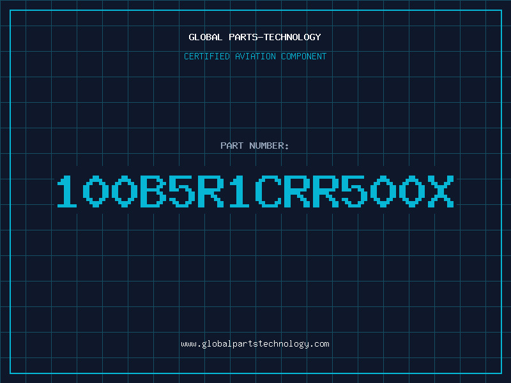Click the letter X ending part number

(441, 191)
